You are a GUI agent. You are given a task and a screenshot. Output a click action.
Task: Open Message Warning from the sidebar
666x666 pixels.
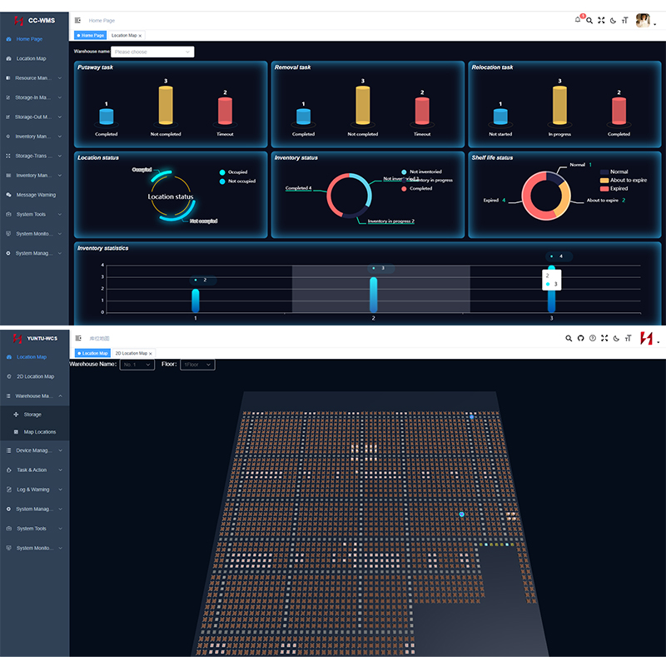(x=35, y=194)
